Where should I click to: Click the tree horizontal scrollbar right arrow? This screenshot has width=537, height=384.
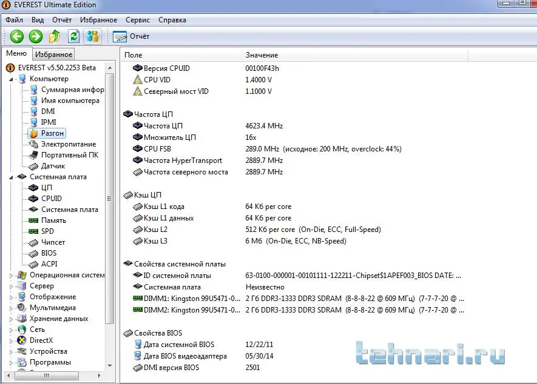click(100, 376)
